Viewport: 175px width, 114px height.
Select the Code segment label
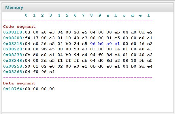19,27
